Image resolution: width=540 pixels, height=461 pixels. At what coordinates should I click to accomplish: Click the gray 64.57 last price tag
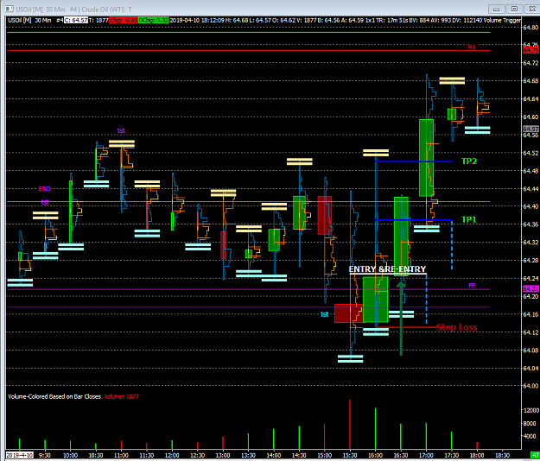(530, 129)
